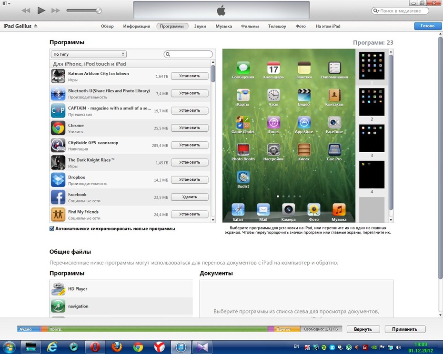Viewport: 443px width, 354px height.
Task: Switch to the Обзор tab
Action: point(107,26)
